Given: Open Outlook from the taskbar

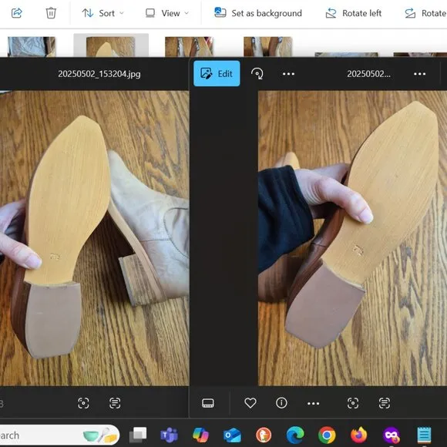Looking at the screenshot, I should [232, 435].
